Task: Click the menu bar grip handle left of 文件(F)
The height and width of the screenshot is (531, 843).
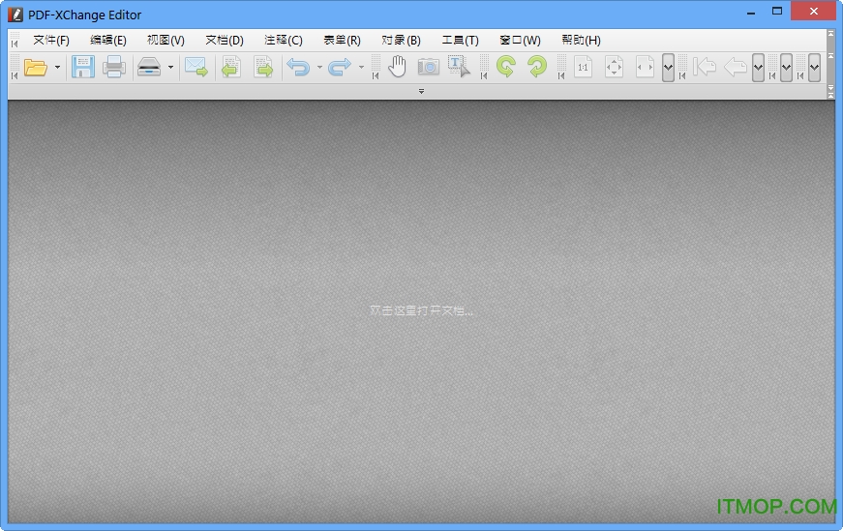Action: pos(15,41)
